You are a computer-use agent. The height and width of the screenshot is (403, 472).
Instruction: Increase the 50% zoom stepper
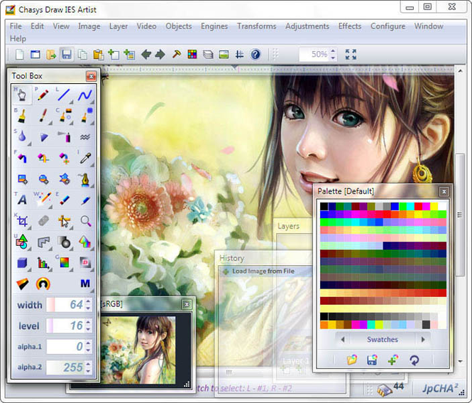click(x=333, y=51)
